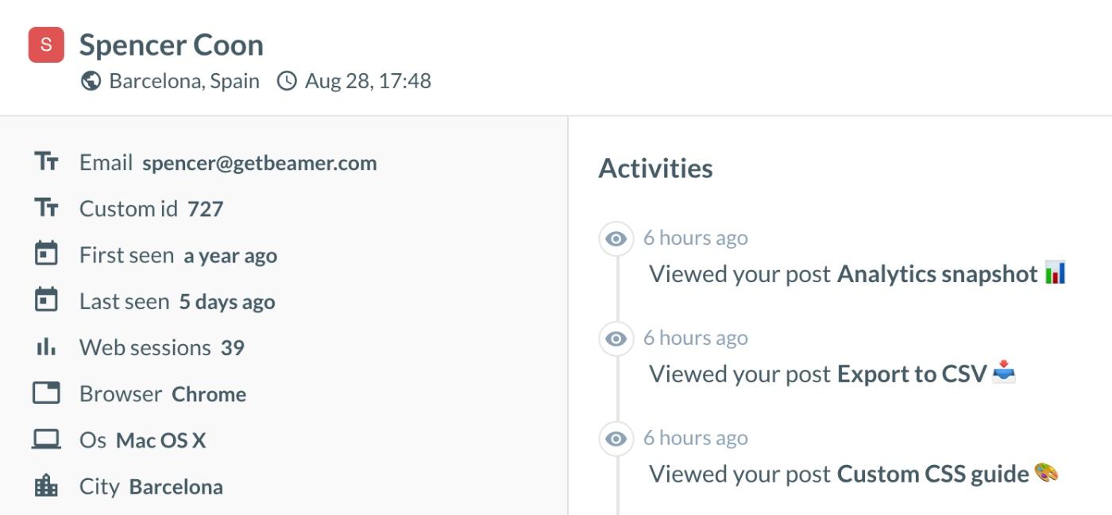The width and height of the screenshot is (1112, 515).
Task: Click the calendar icon next to First seen
Action: pos(47,254)
